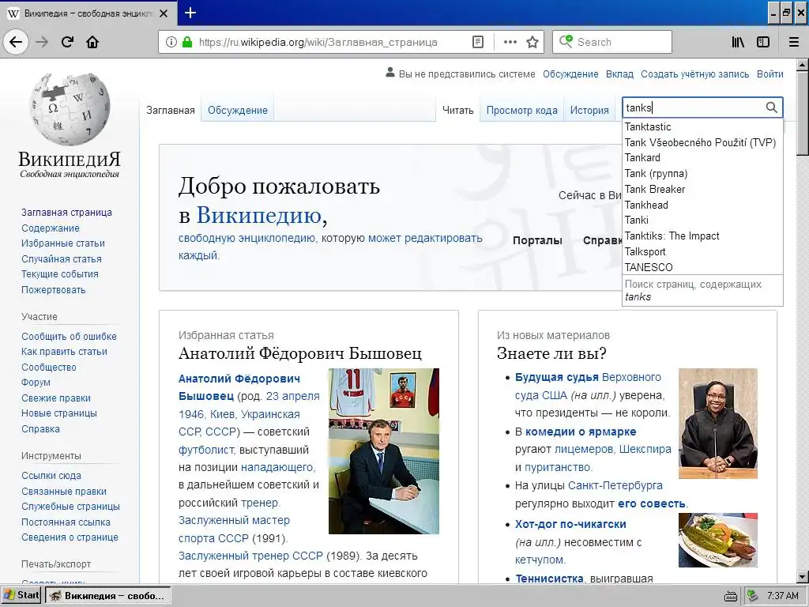Open the Firefox hamburger menu

[794, 43]
